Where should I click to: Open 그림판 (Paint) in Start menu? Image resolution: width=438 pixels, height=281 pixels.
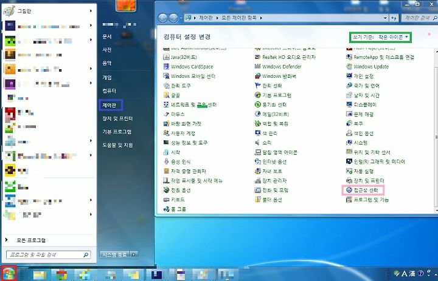coord(47,11)
